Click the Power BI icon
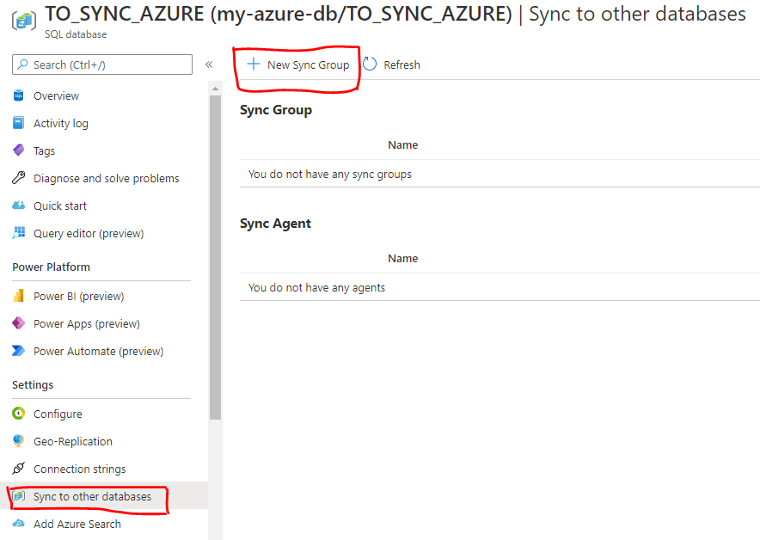 (18, 296)
